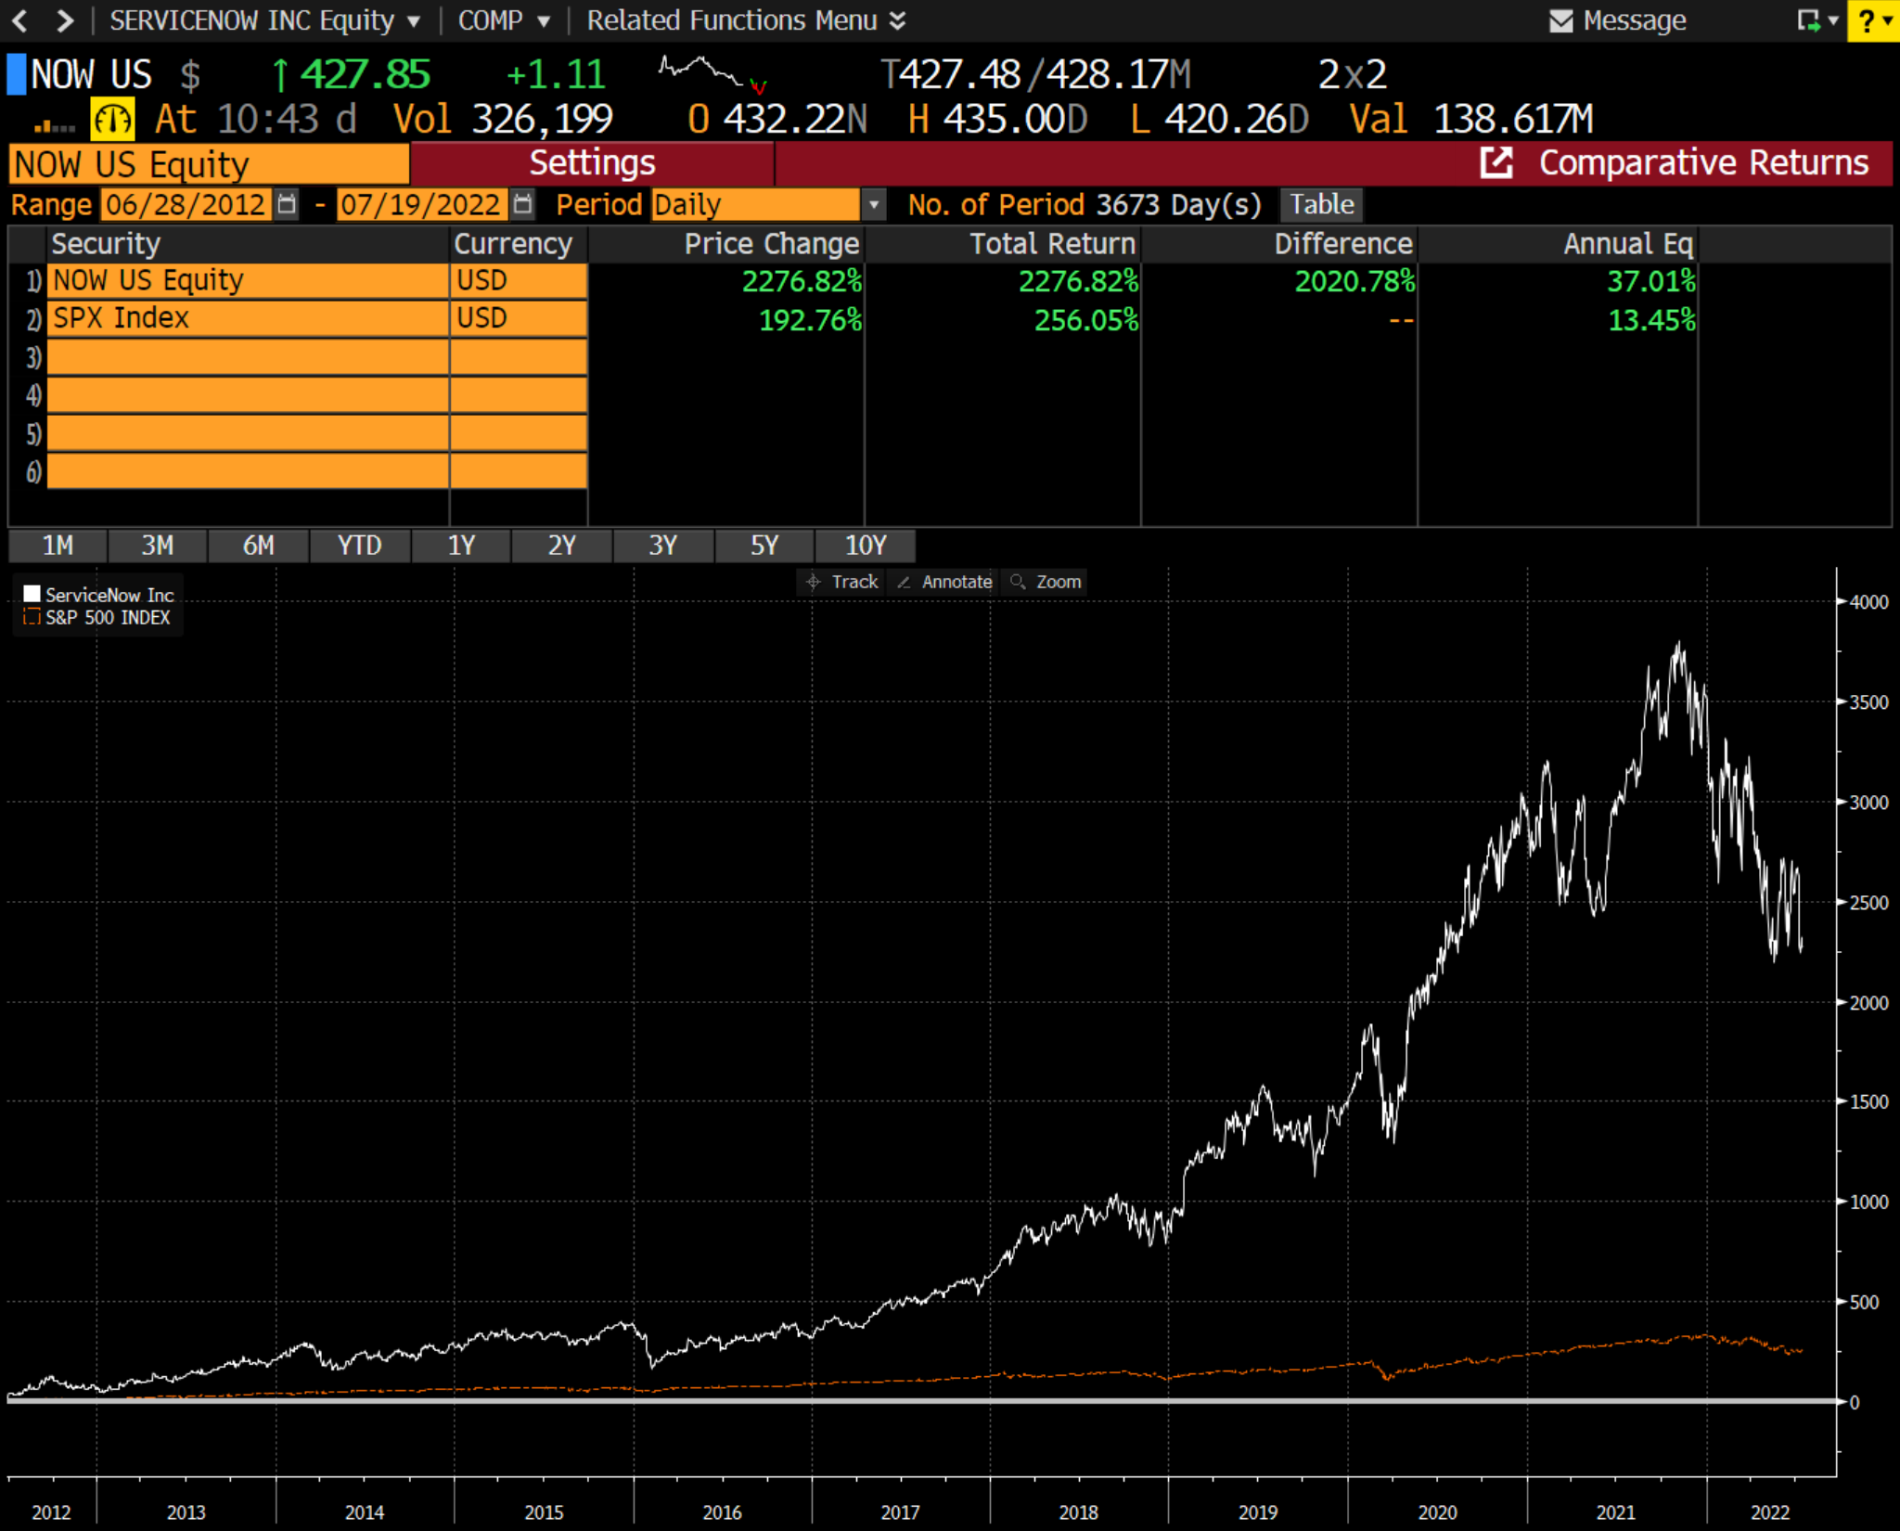Click empty security row 6
Screen dimensions: 1900x1531
(x=248, y=471)
